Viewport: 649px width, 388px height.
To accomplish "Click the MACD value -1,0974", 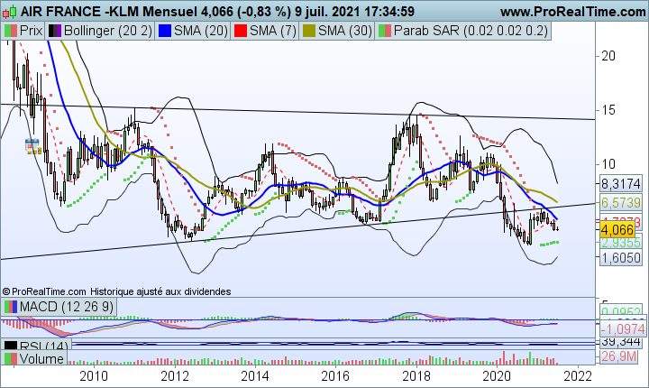I will tap(623, 329).
